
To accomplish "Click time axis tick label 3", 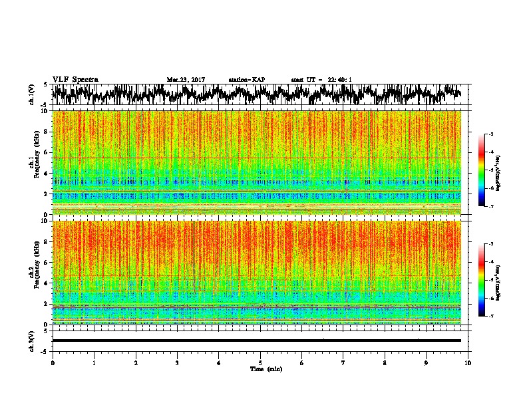I will 177,363.
